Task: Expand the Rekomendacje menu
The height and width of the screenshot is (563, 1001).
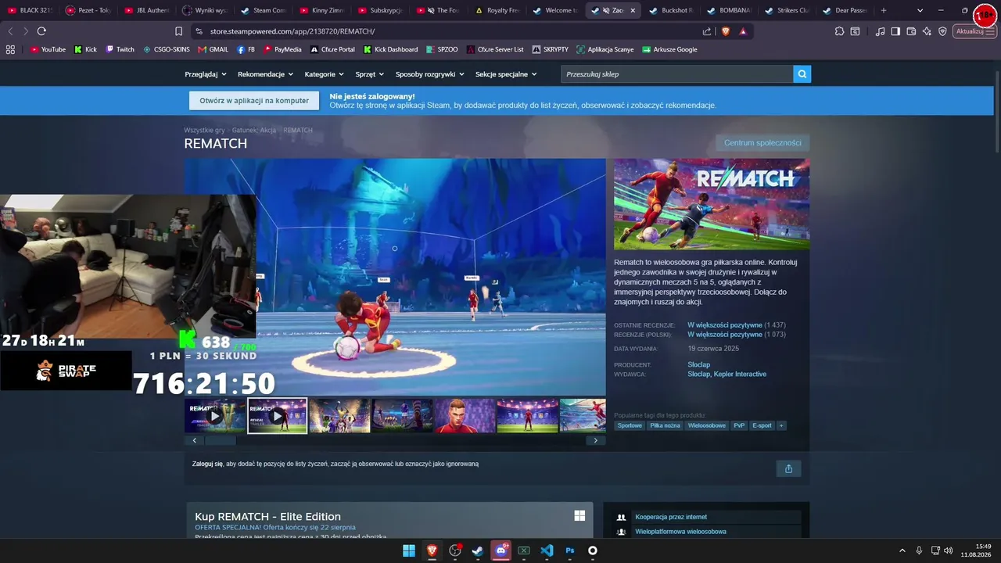Action: (266, 74)
